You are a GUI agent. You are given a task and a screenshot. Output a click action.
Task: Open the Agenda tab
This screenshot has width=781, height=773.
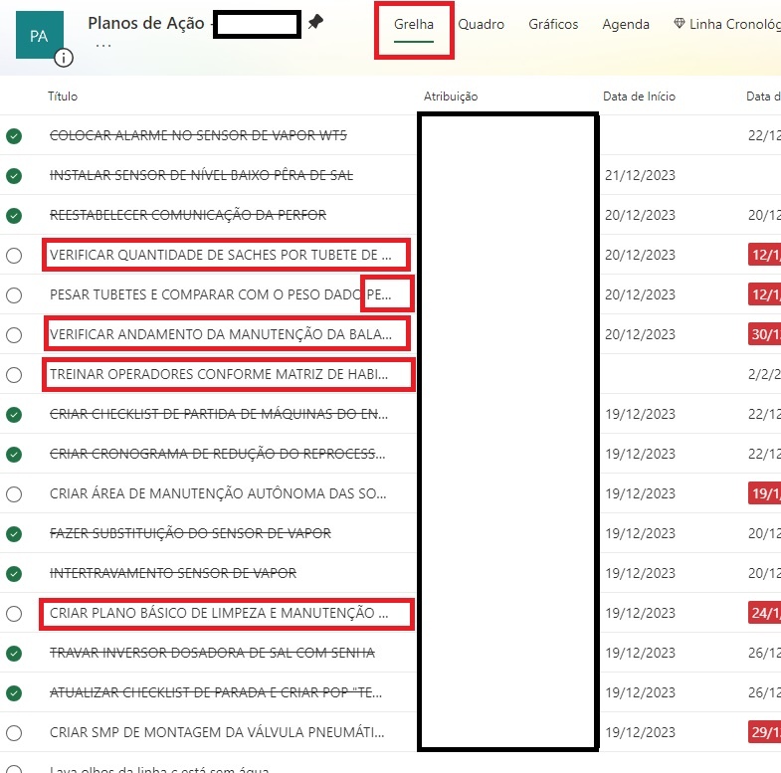click(626, 24)
